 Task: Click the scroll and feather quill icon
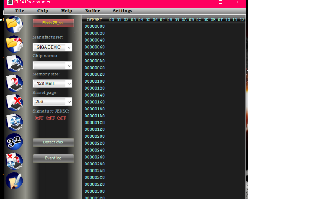pyautogui.click(x=14, y=181)
